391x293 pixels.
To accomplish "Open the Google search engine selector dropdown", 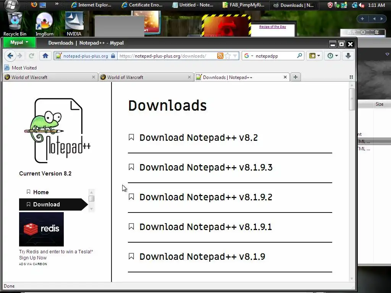I will (x=248, y=56).
